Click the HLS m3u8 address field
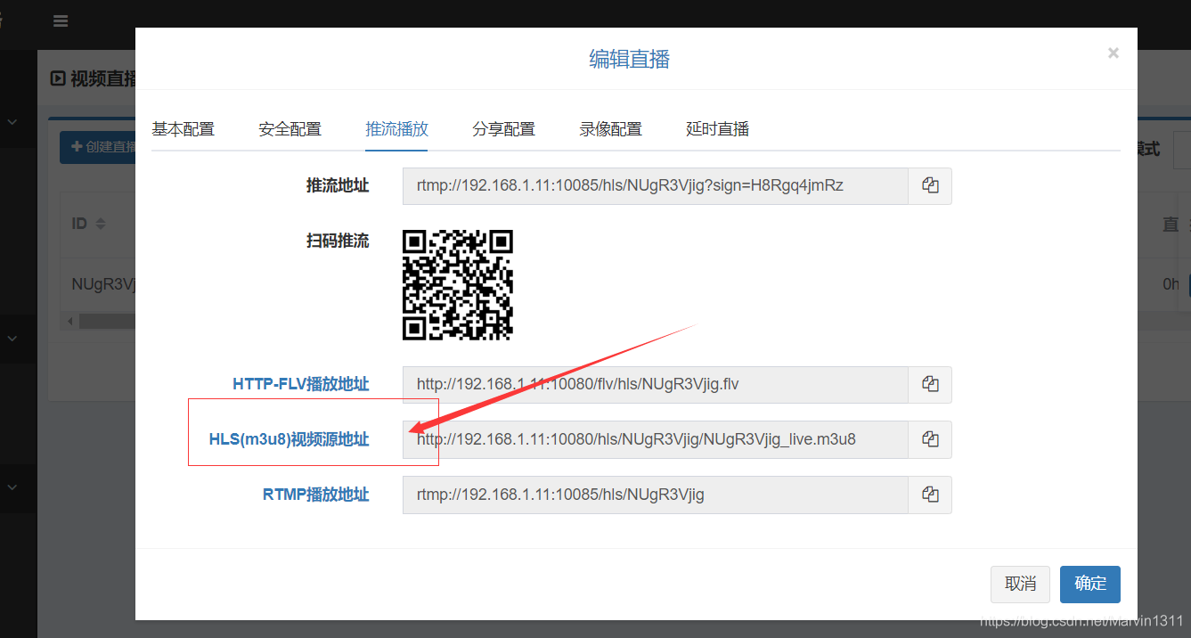The width and height of the screenshot is (1191, 638). [x=655, y=439]
